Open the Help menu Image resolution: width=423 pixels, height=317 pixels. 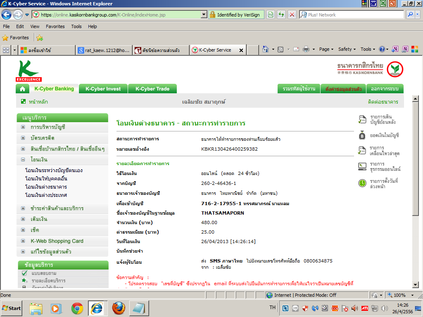click(x=92, y=26)
